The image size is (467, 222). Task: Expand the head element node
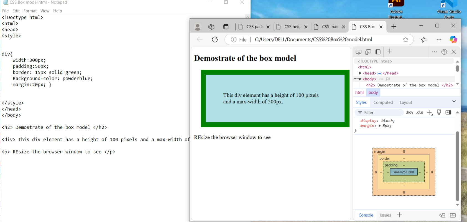(x=360, y=73)
